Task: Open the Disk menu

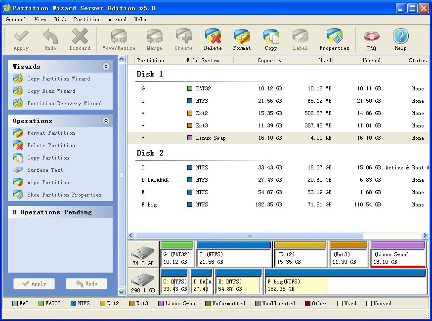Action: pos(60,20)
